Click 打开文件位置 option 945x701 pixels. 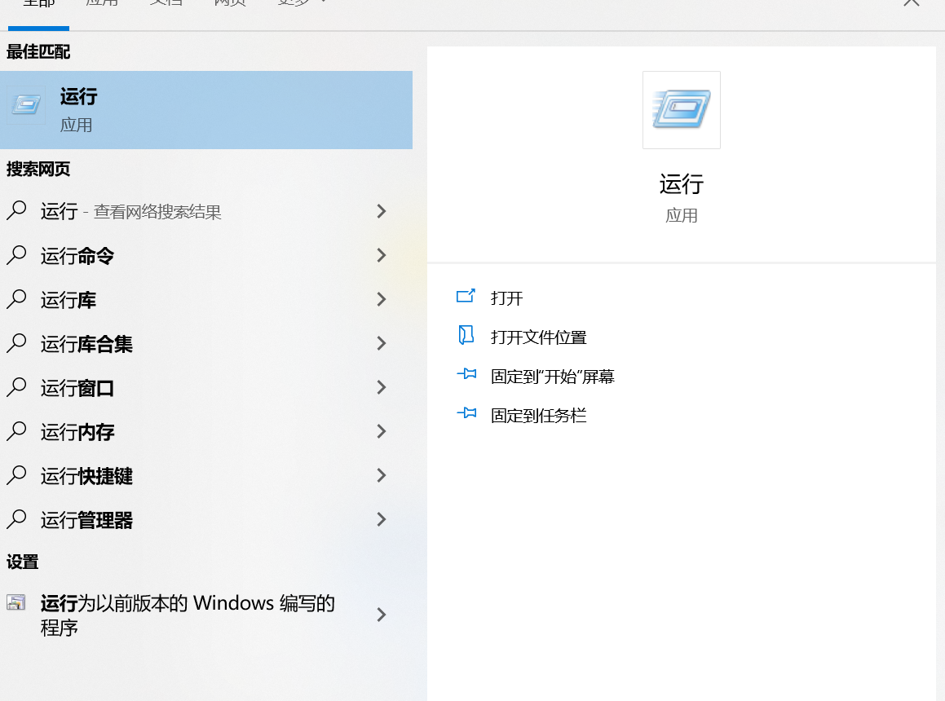tap(538, 337)
